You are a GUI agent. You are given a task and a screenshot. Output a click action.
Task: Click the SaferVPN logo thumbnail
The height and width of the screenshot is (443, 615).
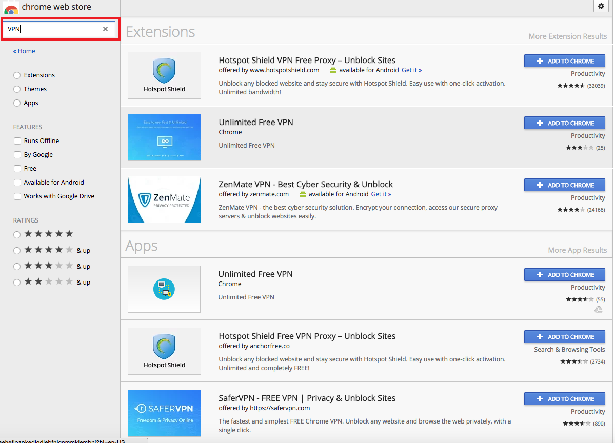[x=164, y=413]
